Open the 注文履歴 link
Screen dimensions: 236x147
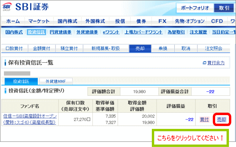198,32
